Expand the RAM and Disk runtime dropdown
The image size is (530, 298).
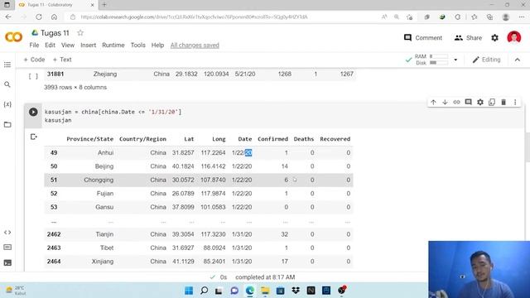[455, 60]
